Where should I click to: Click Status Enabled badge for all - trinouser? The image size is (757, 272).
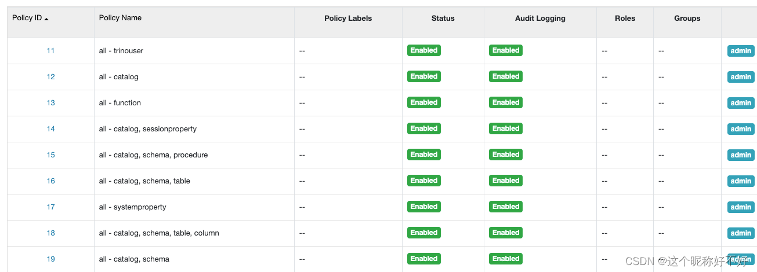[424, 50]
